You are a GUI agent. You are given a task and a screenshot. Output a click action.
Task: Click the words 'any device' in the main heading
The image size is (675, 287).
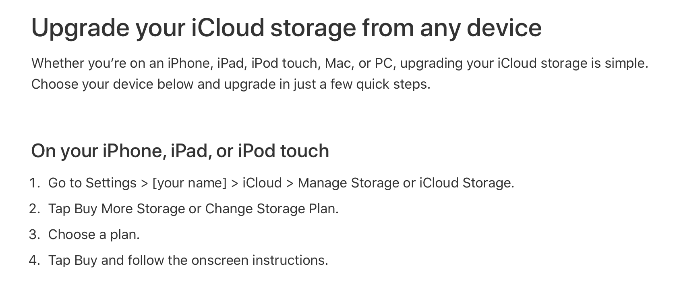480,27
